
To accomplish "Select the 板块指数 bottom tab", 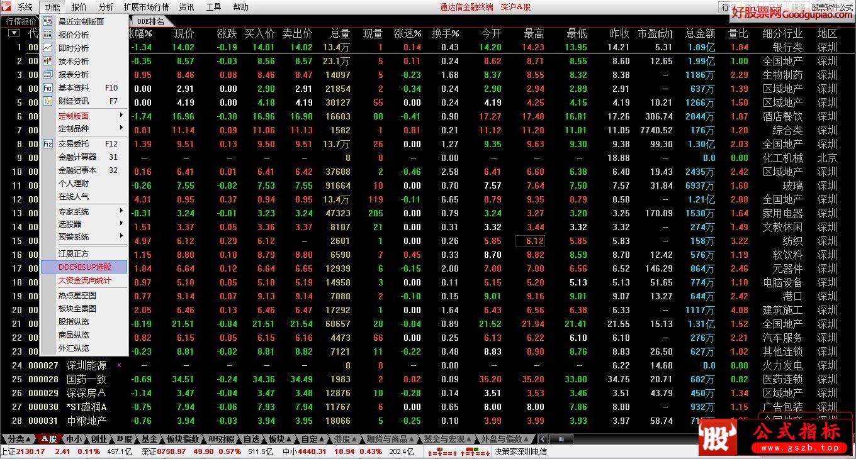I will point(183,439).
